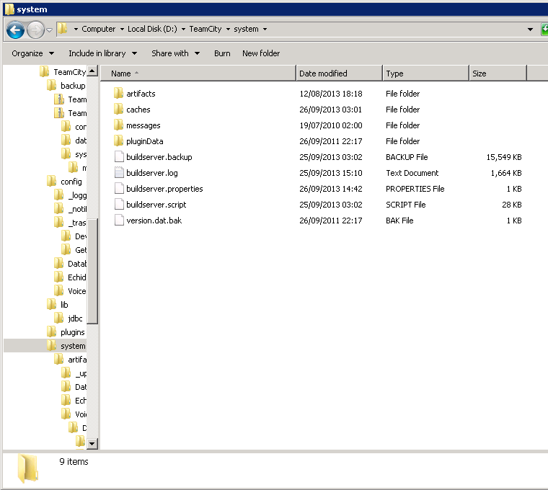Click TeamCity in the address path
The height and width of the screenshot is (490, 548).
point(205,29)
